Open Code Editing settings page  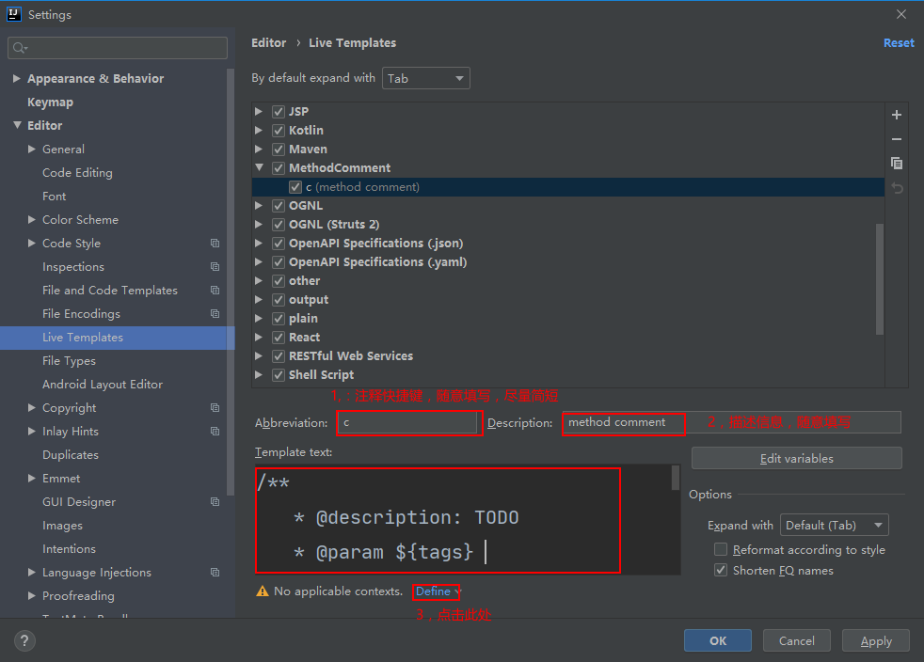77,173
